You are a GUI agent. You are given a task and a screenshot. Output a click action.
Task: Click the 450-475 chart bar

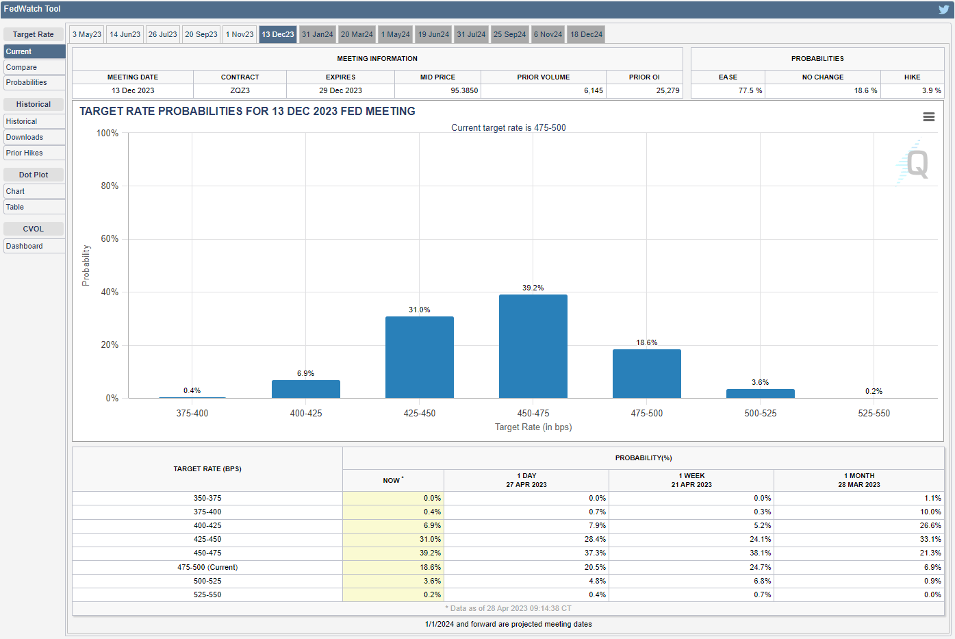point(533,346)
